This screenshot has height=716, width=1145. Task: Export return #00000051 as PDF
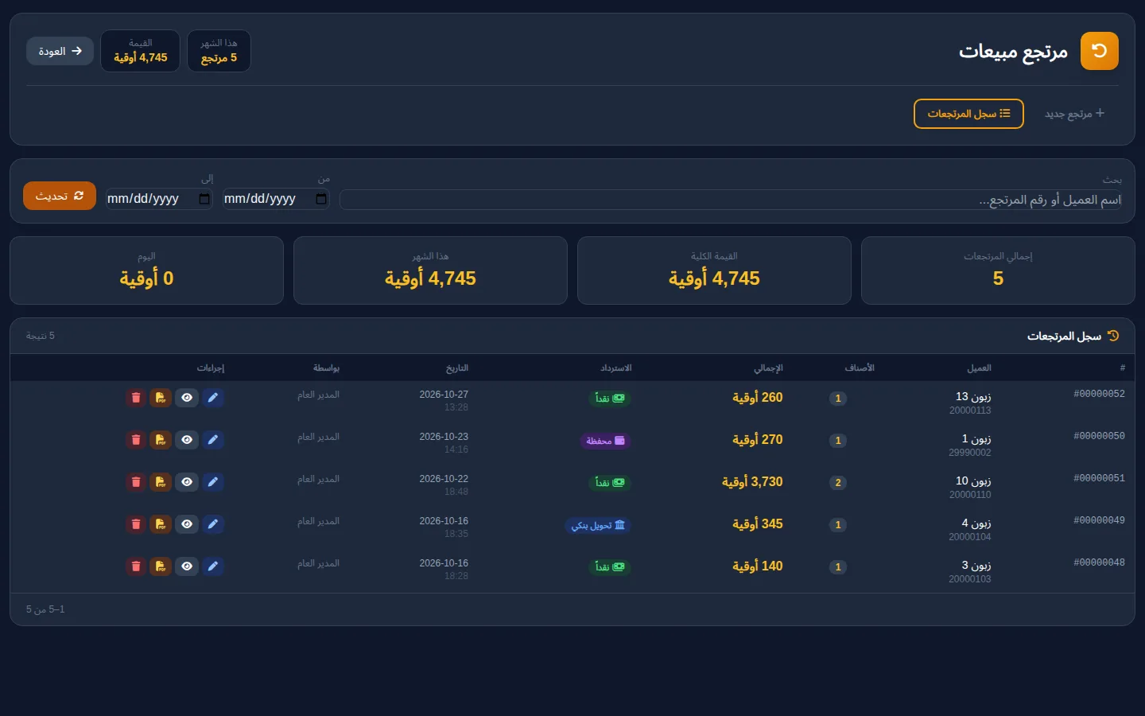pos(161,482)
